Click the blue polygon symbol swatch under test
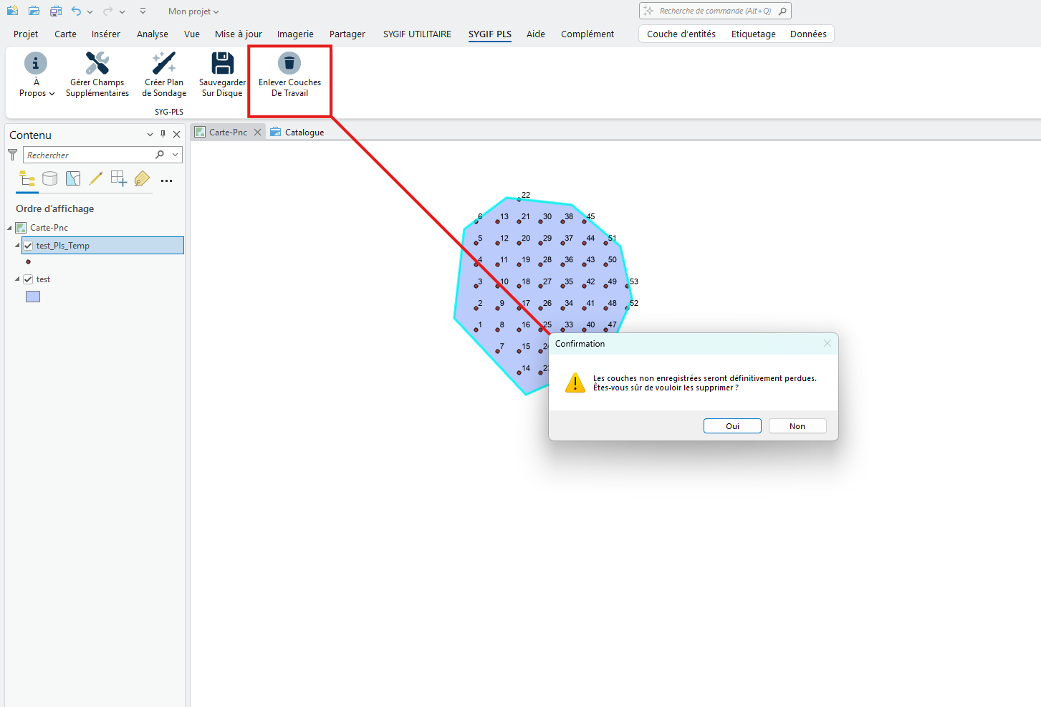 click(33, 297)
